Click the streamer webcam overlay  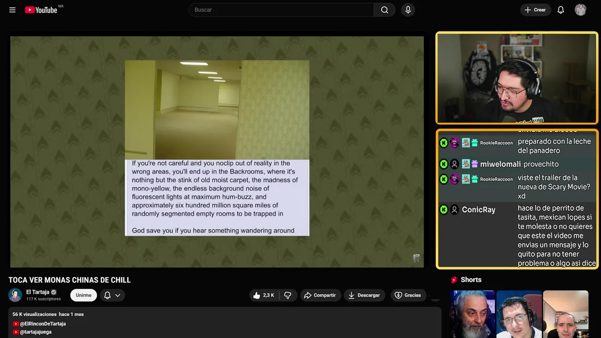[x=517, y=78]
